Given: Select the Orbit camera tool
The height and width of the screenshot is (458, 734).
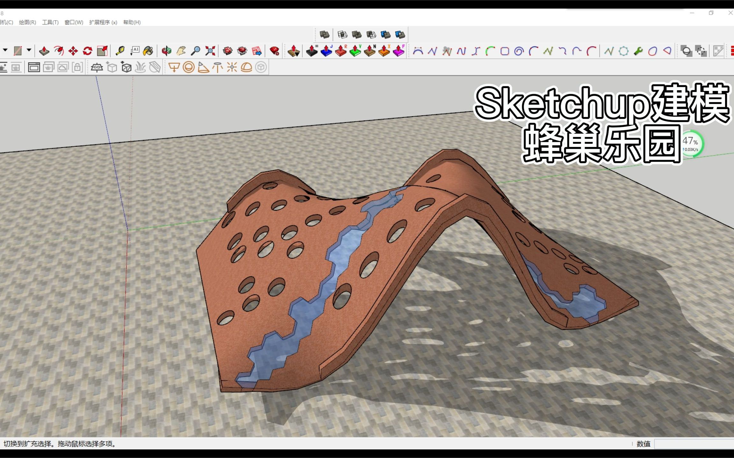Looking at the screenshot, I should pyautogui.click(x=166, y=51).
